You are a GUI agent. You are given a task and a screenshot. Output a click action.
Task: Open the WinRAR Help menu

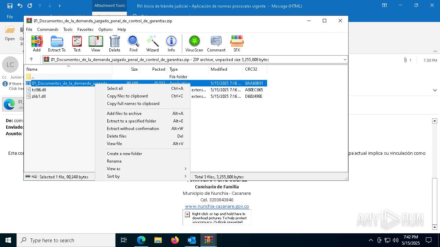122,30
